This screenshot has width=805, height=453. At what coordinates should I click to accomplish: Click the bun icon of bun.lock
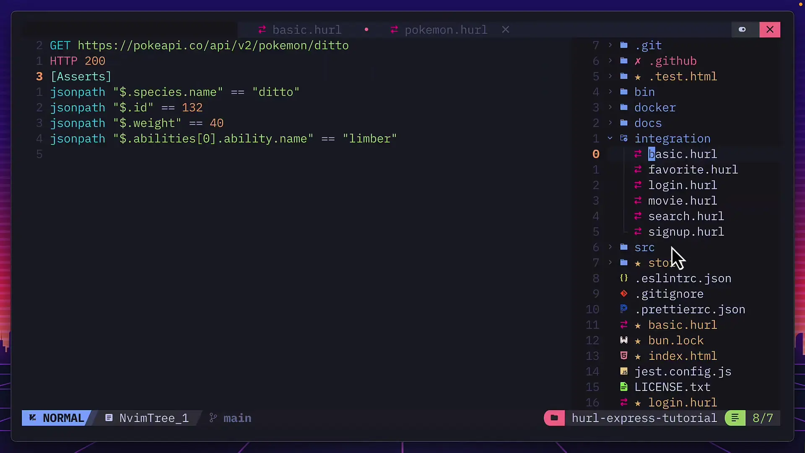pos(624,340)
